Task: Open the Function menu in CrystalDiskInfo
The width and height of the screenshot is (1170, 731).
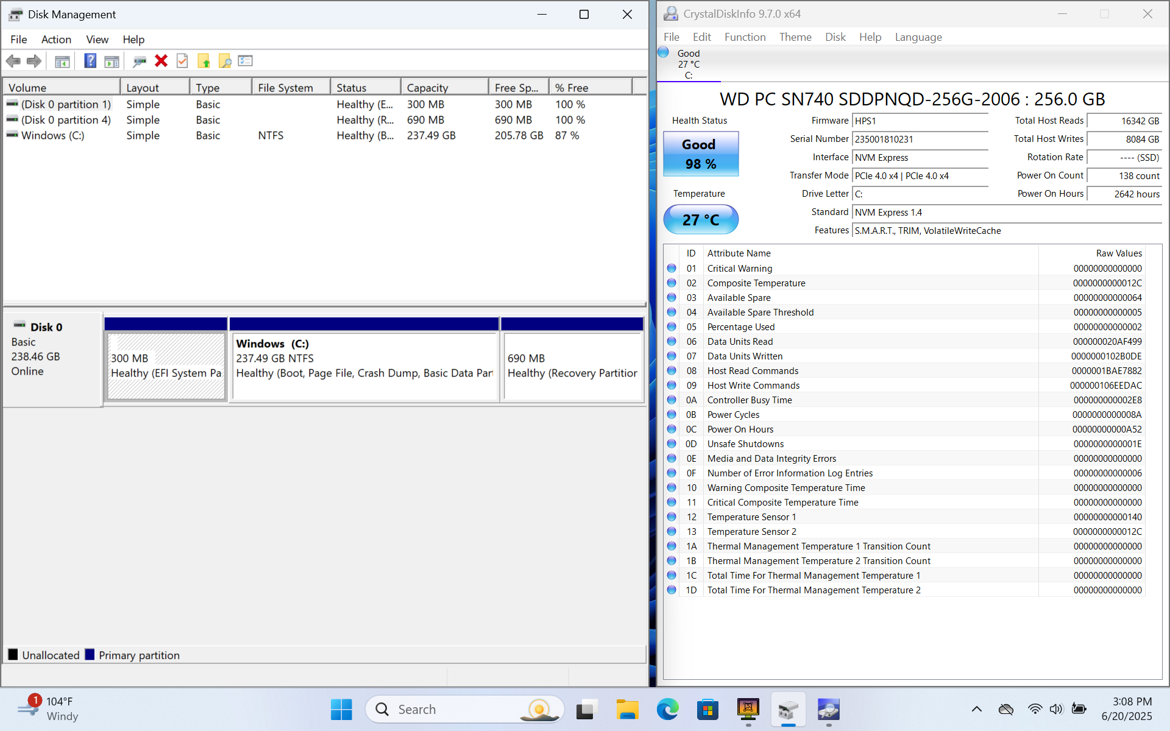Action: pyautogui.click(x=745, y=37)
